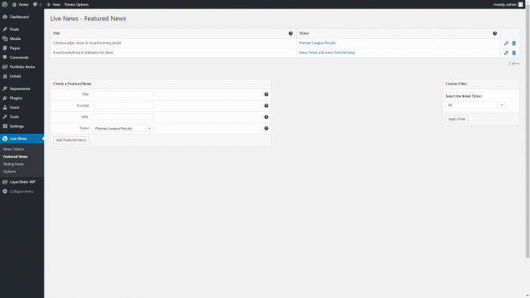This screenshot has width=530, height=298.
Task: Open News Tickers submenu item
Action: [14, 149]
